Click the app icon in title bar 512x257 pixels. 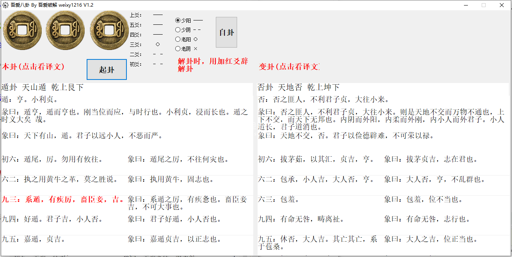pos(5,5)
